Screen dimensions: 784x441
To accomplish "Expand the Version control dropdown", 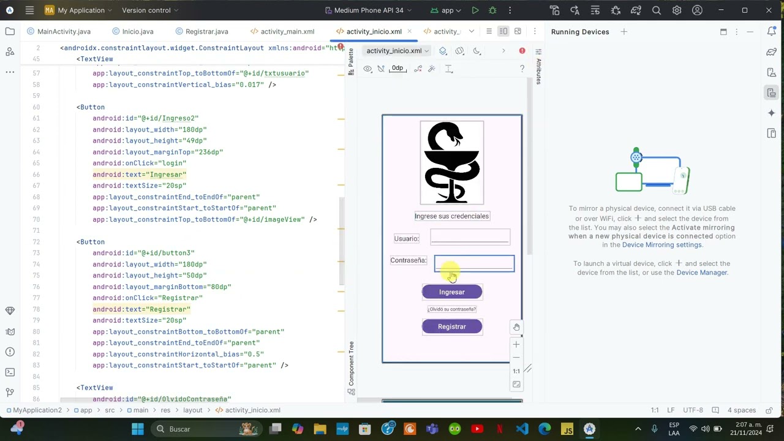I will pyautogui.click(x=150, y=10).
